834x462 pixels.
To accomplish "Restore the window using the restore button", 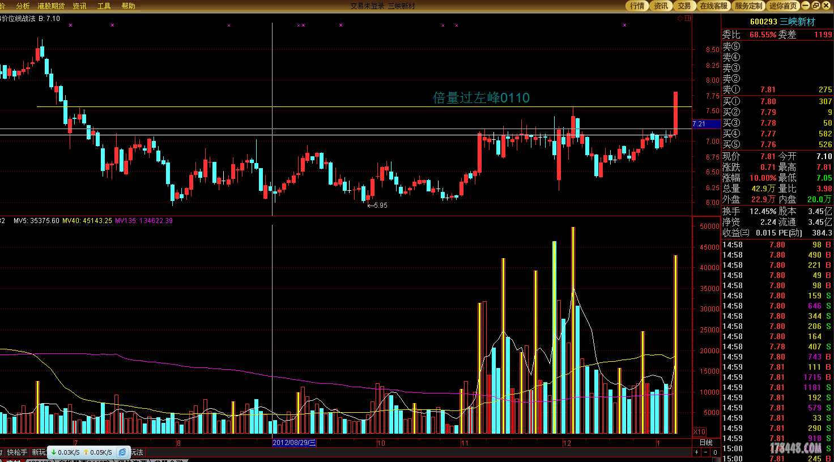I will coord(816,5).
